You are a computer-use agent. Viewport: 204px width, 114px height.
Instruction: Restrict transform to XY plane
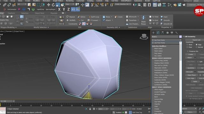click(x=73, y=9)
